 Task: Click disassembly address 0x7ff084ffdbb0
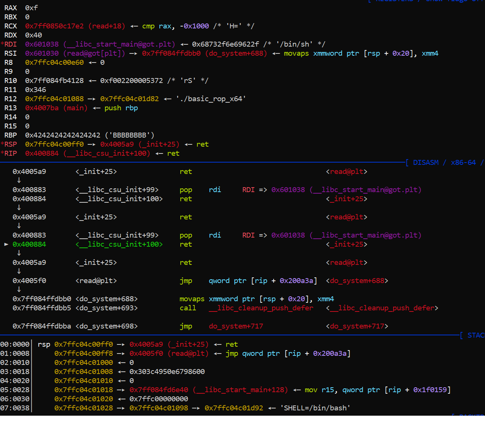pos(42,299)
